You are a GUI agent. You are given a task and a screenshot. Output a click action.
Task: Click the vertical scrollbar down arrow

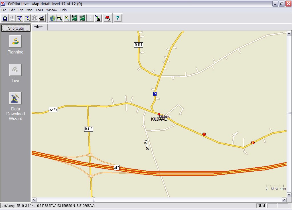click(289, 195)
